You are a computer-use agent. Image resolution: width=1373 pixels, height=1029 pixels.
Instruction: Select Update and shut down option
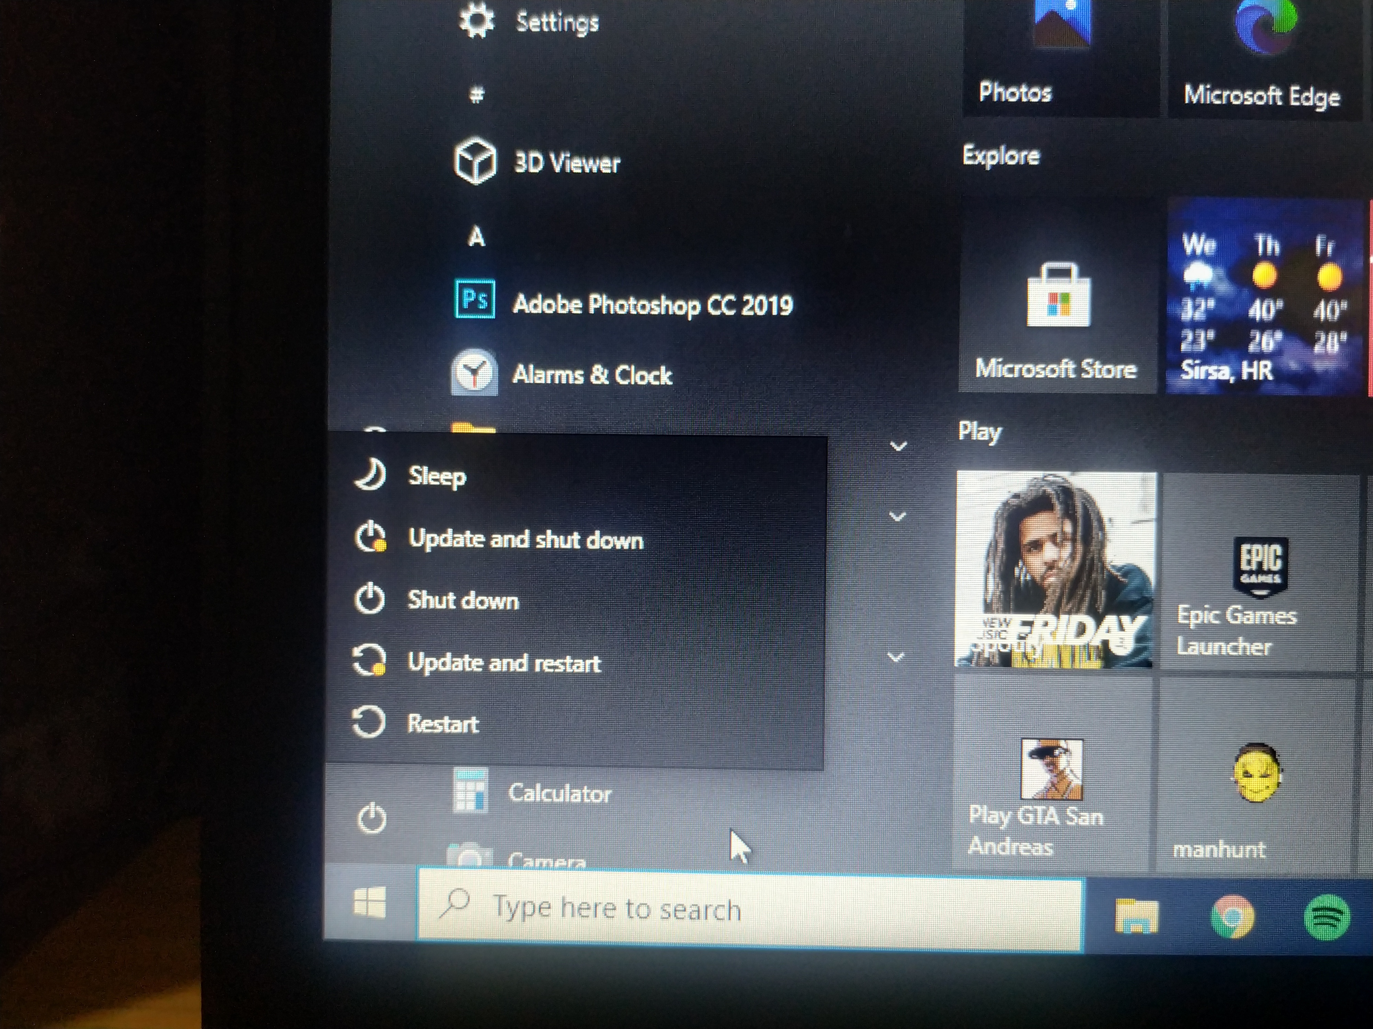pyautogui.click(x=525, y=539)
